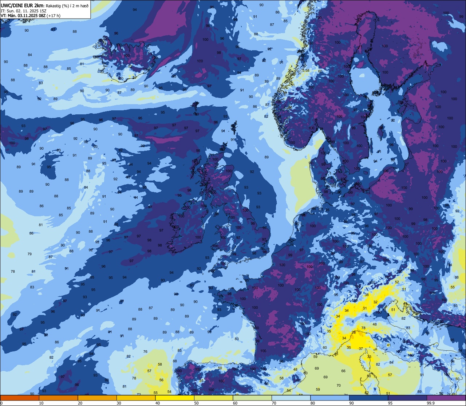Viewport: 466px width, 406px height.
Task: Click the legend tick label '10'
Action: pos(41,403)
